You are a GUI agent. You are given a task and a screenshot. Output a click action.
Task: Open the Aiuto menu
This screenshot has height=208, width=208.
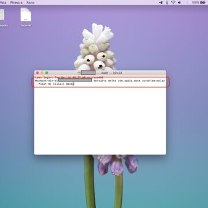pyautogui.click(x=30, y=2)
